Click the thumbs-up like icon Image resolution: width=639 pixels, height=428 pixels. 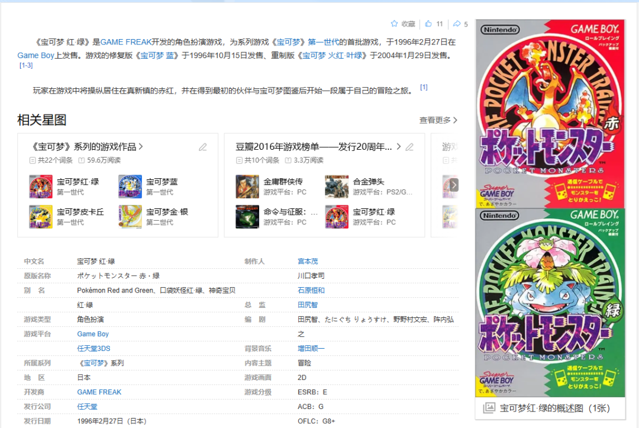point(428,24)
